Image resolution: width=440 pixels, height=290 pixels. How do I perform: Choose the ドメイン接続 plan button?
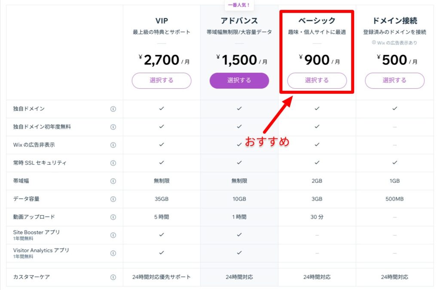coord(395,80)
